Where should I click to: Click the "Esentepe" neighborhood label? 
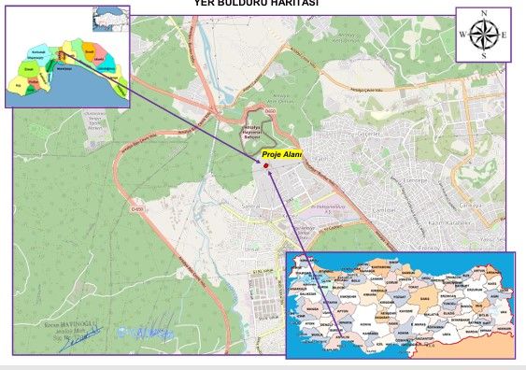tap(415, 180)
